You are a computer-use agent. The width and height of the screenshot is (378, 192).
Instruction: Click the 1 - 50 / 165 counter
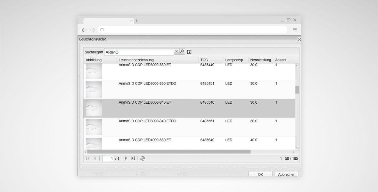click(x=289, y=158)
